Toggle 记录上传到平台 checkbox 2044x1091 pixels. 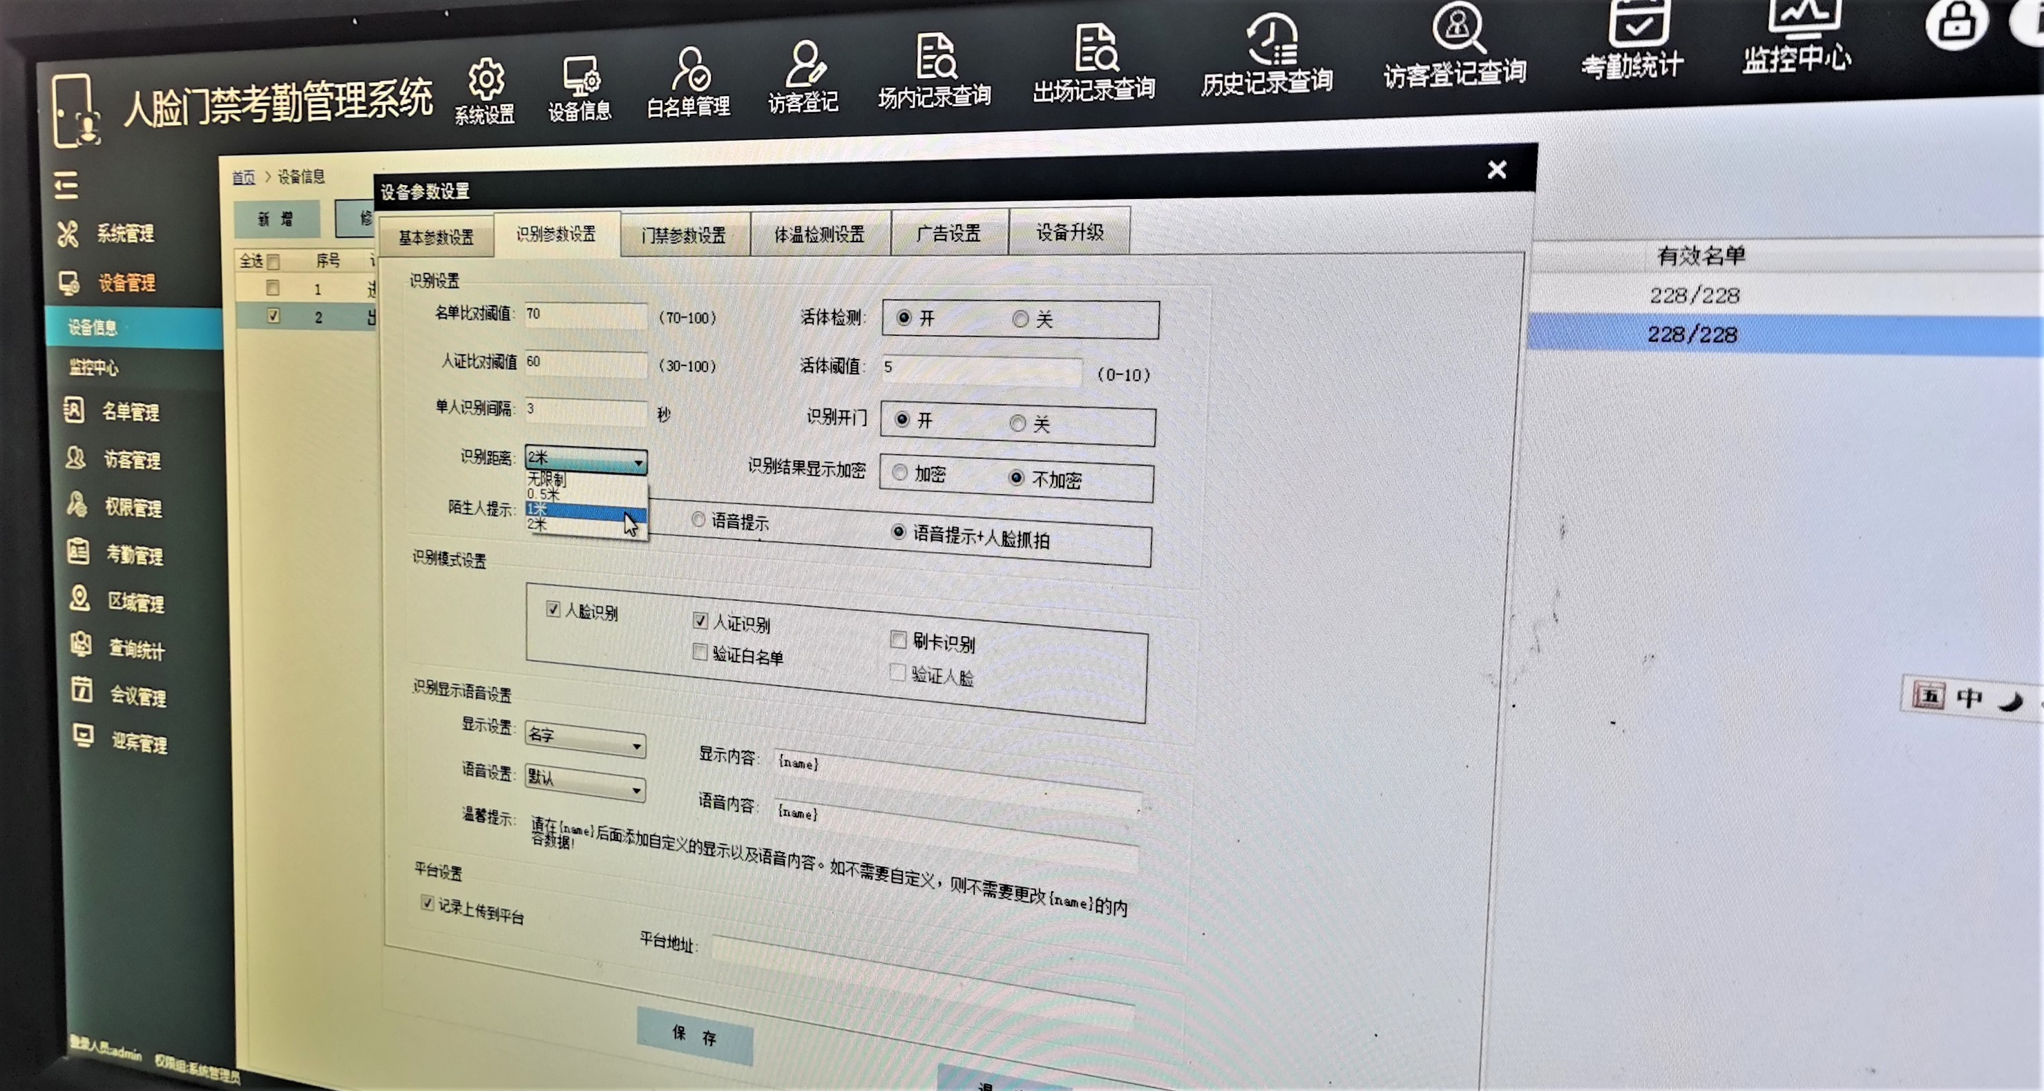coord(428,903)
